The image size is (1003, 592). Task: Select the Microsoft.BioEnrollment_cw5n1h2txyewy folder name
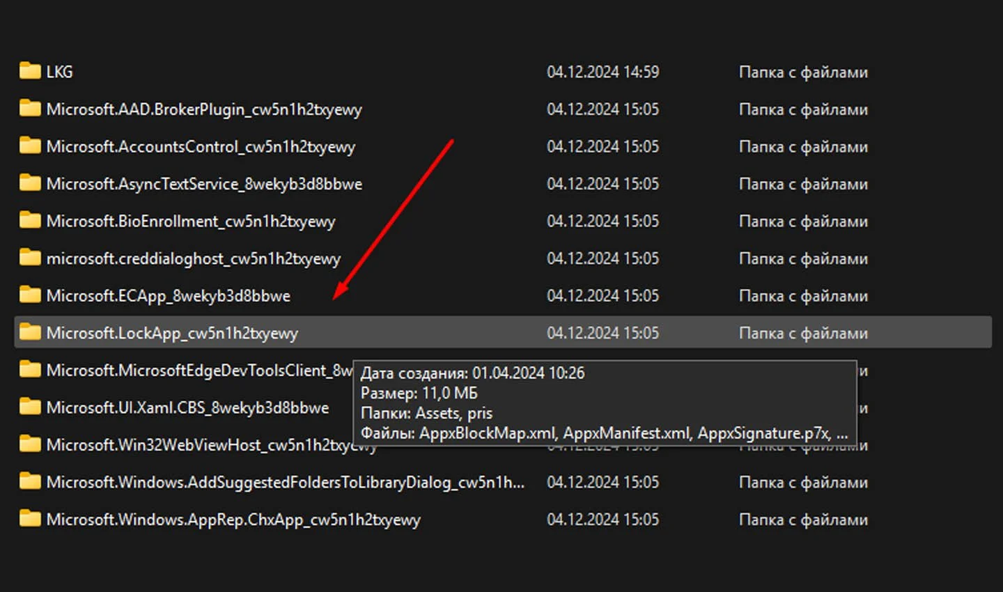click(x=191, y=221)
